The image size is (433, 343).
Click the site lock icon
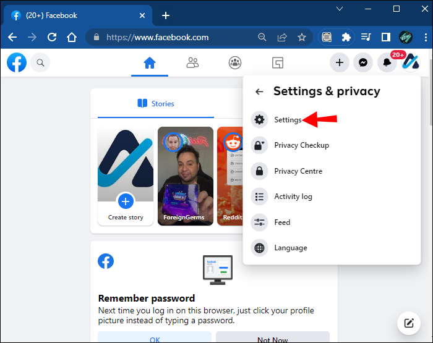coord(96,37)
